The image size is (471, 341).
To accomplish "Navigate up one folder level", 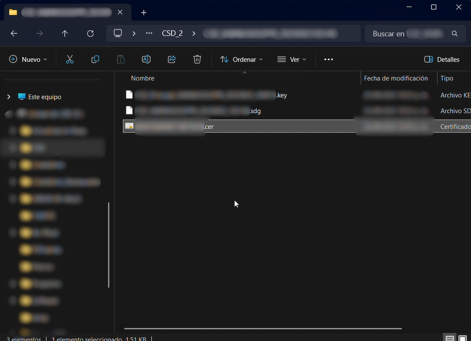I will 65,34.
